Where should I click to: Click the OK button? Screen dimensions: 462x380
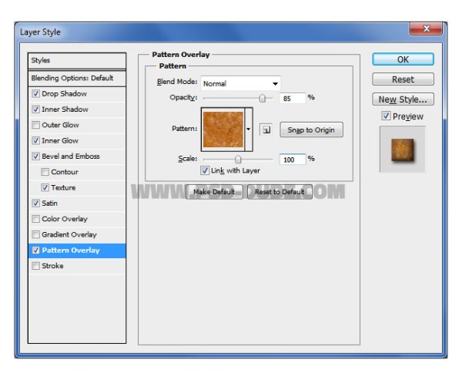tap(403, 59)
